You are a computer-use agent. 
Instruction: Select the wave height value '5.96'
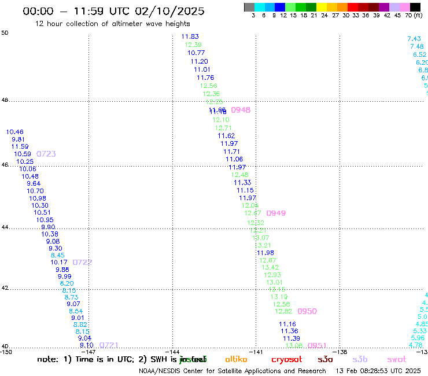[x=418, y=338]
